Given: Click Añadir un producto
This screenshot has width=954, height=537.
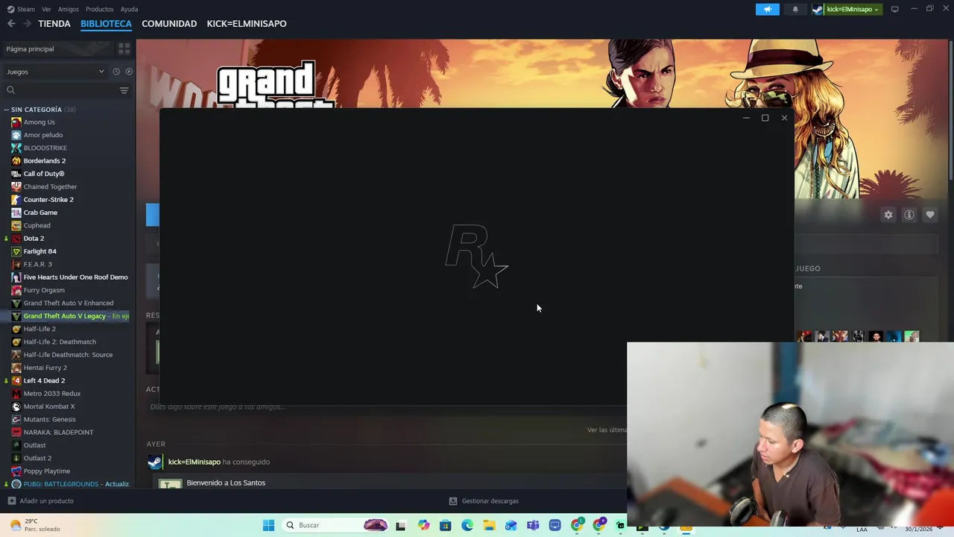Looking at the screenshot, I should click(40, 501).
